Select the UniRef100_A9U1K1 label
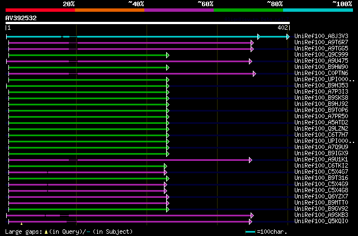This screenshot has height=236, width=358. pos(321,160)
